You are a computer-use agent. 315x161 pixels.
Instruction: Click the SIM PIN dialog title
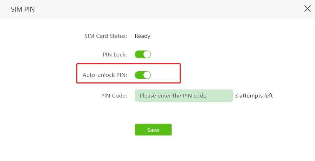pos(23,9)
